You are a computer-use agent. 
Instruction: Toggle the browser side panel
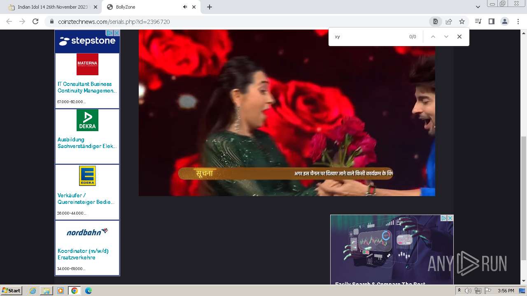491,21
